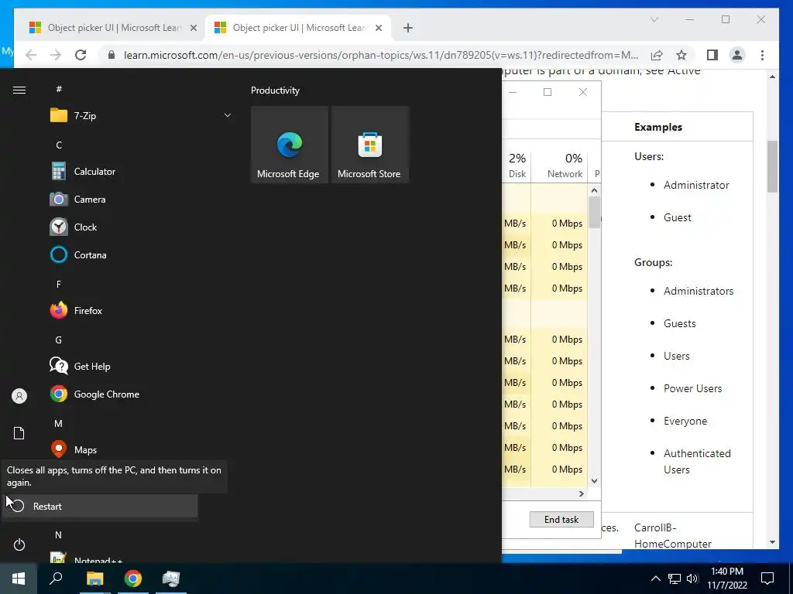This screenshot has width=793, height=594.
Task: Open the Chrome profile avatar
Action: pyautogui.click(x=737, y=55)
